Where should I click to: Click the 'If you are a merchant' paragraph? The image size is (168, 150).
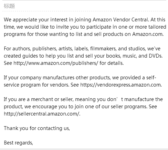(x=83, y=107)
